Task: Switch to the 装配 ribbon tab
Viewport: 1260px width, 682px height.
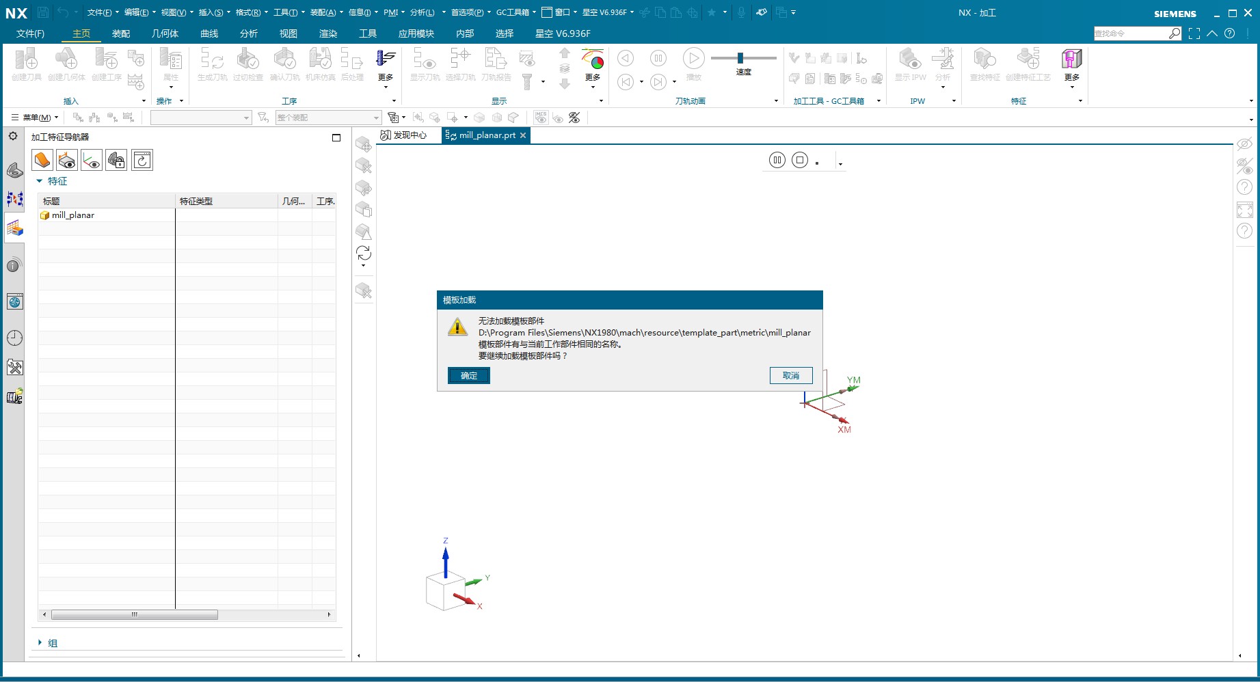Action: (121, 33)
